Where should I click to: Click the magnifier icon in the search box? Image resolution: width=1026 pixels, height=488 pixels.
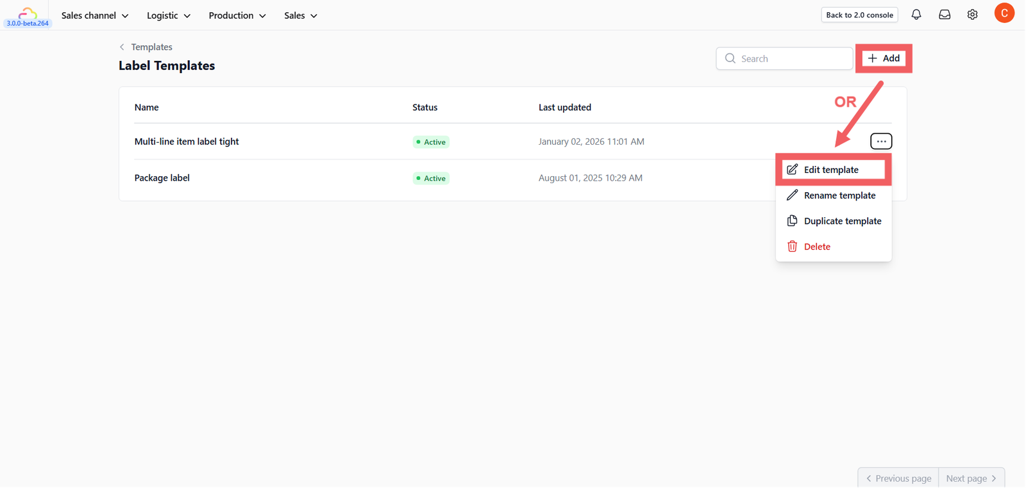pos(730,58)
